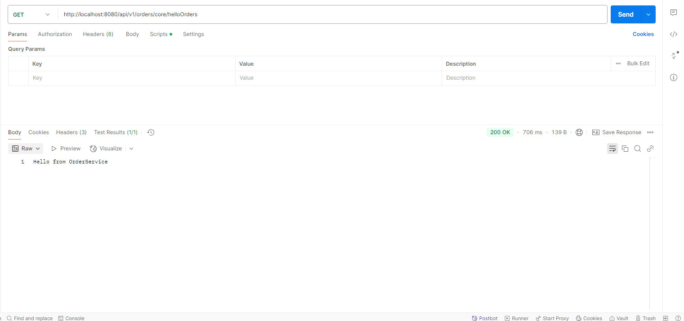Open the request info icon

(673, 77)
